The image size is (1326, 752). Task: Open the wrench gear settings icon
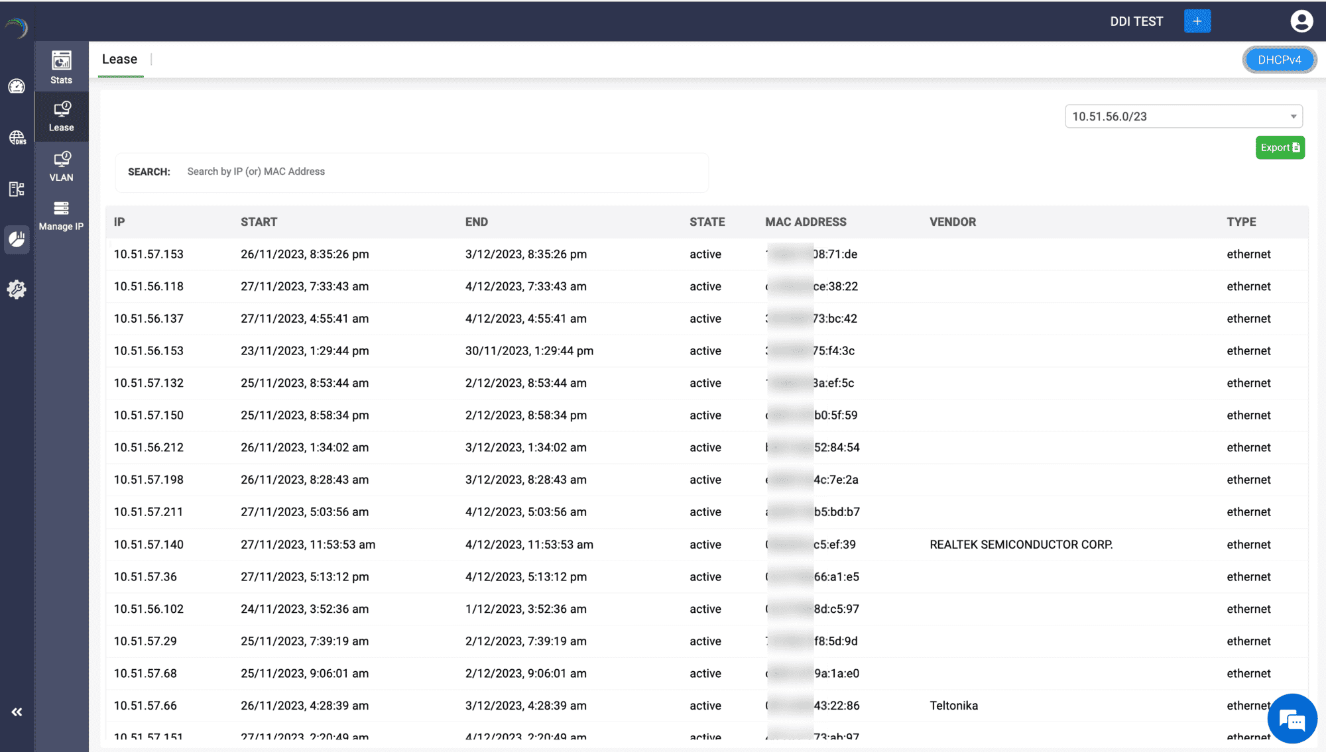(17, 289)
